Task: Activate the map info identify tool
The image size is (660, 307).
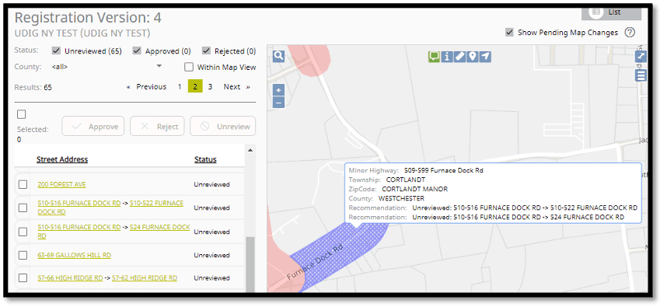Action: coord(447,57)
